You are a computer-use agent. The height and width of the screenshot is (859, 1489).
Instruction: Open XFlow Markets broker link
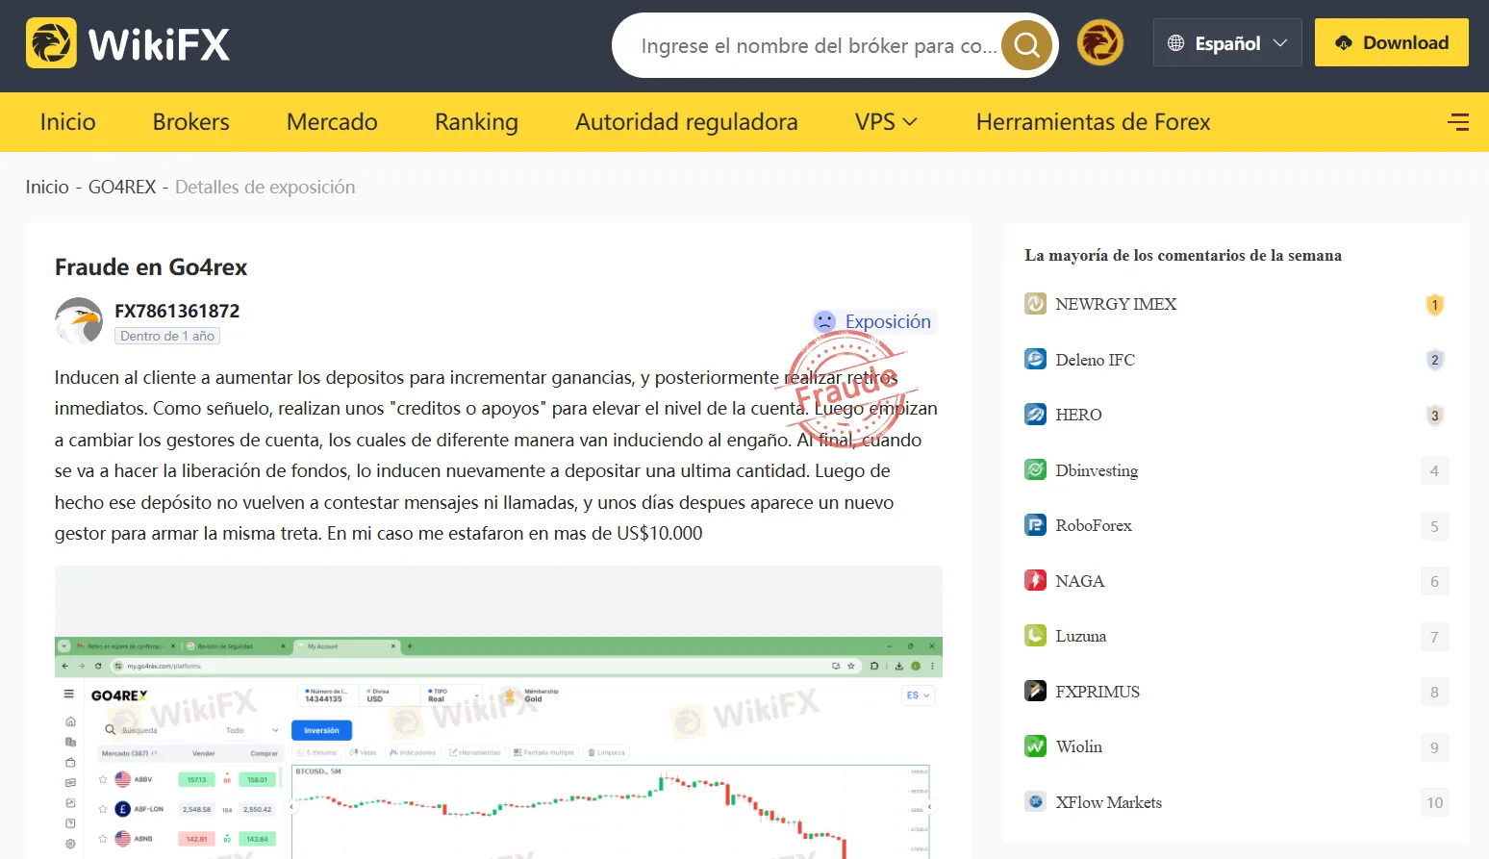click(x=1108, y=802)
